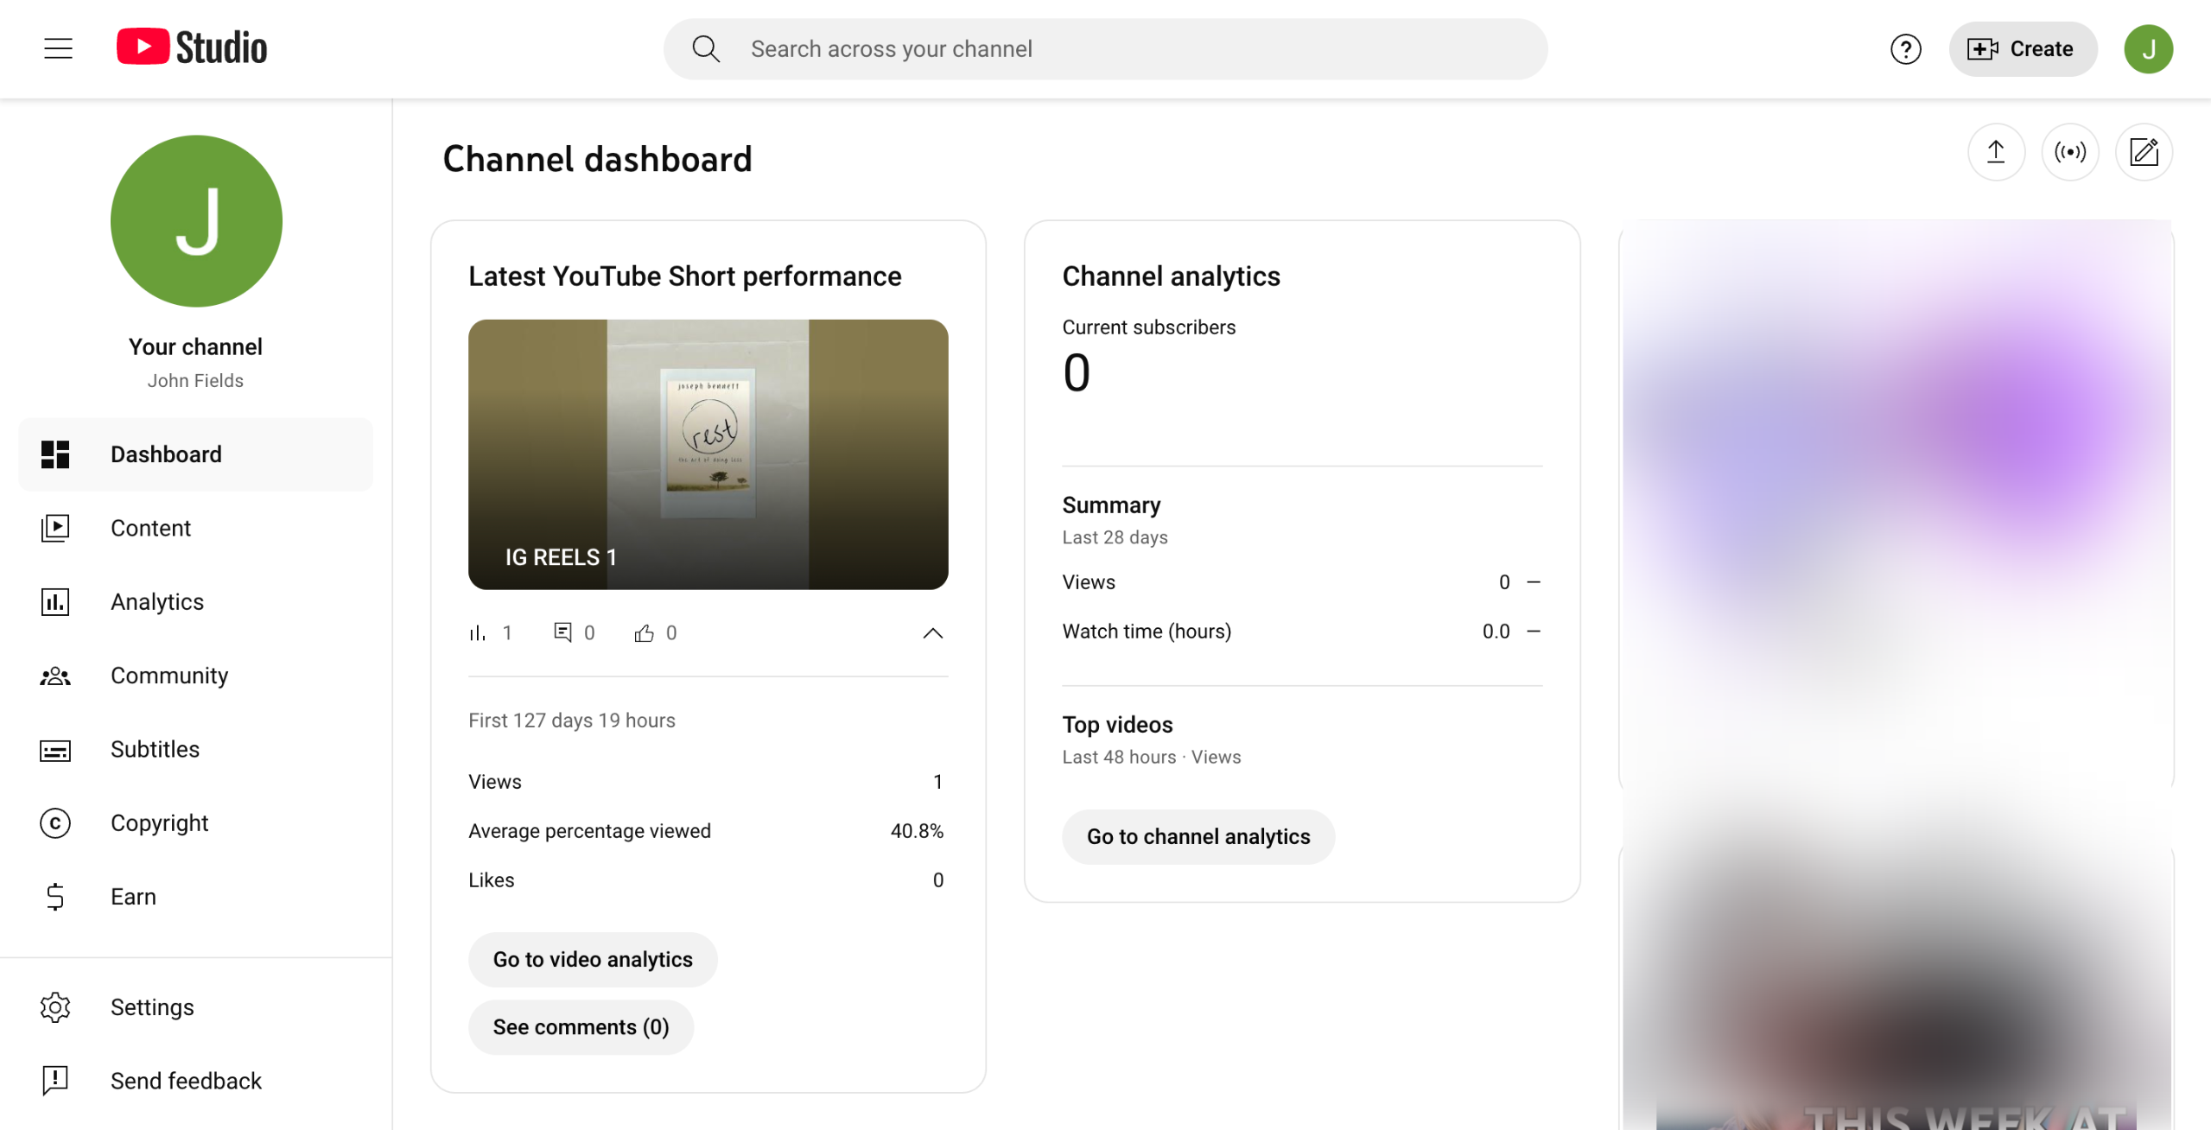Open Subtitles in the sidebar
The width and height of the screenshot is (2211, 1130).
pos(155,749)
